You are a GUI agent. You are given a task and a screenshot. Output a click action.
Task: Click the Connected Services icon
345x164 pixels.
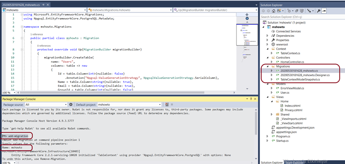click(x=273, y=31)
